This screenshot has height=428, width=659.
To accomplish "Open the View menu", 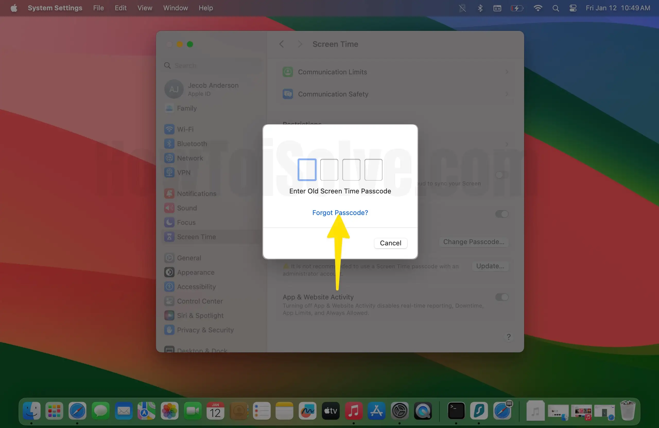I will coord(144,8).
